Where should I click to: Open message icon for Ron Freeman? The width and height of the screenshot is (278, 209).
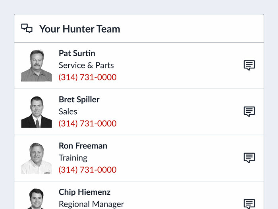coord(249,158)
